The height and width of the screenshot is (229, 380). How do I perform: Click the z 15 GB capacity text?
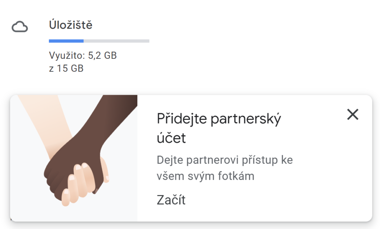coord(66,68)
